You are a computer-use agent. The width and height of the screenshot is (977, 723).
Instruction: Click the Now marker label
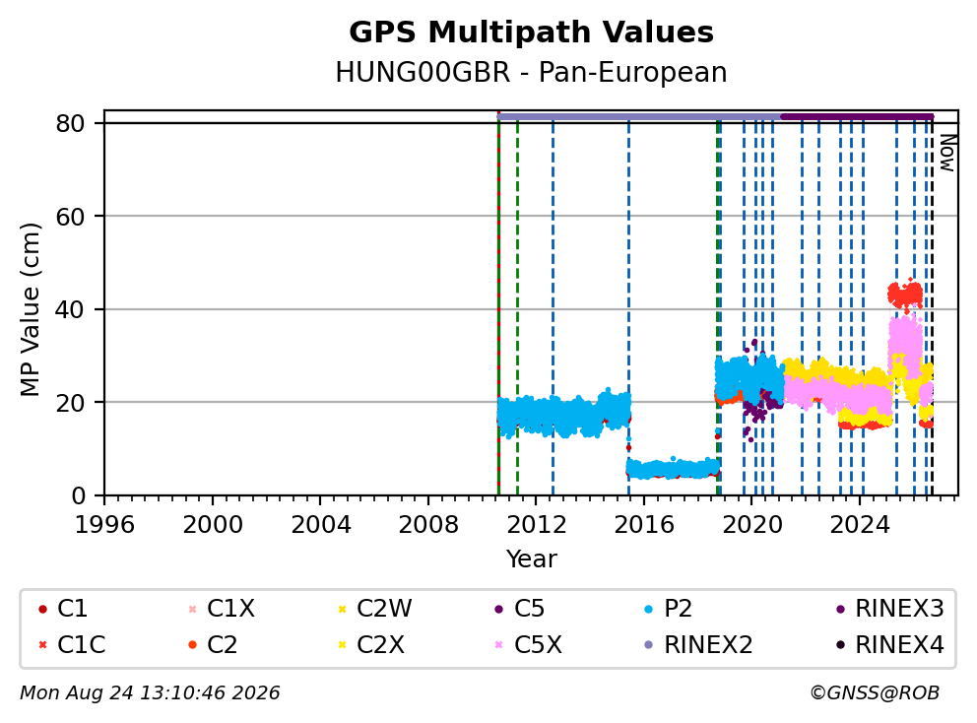pos(947,154)
